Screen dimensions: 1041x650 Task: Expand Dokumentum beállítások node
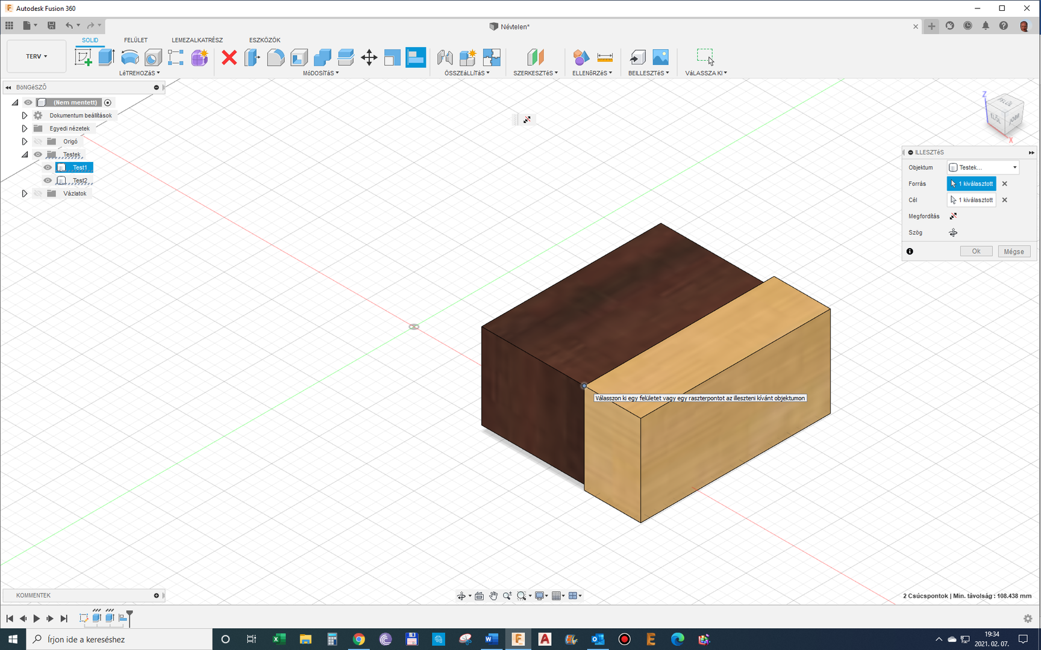pos(25,116)
